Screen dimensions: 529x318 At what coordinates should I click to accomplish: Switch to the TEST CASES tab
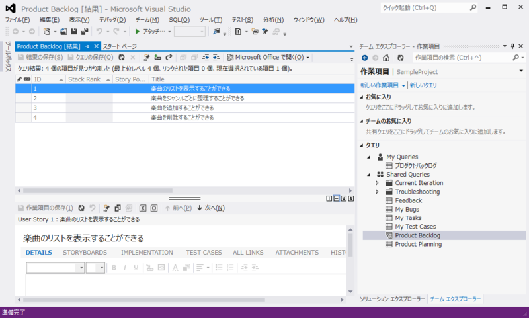(x=204, y=253)
